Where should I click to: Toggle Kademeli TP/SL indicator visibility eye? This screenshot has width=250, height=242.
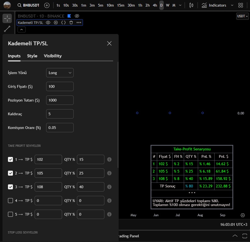48,22
